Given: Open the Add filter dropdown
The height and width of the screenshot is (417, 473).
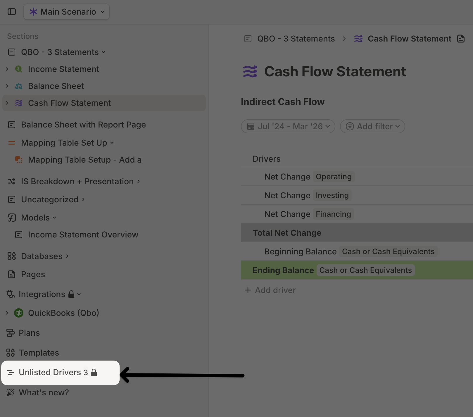Looking at the screenshot, I should click(x=372, y=126).
